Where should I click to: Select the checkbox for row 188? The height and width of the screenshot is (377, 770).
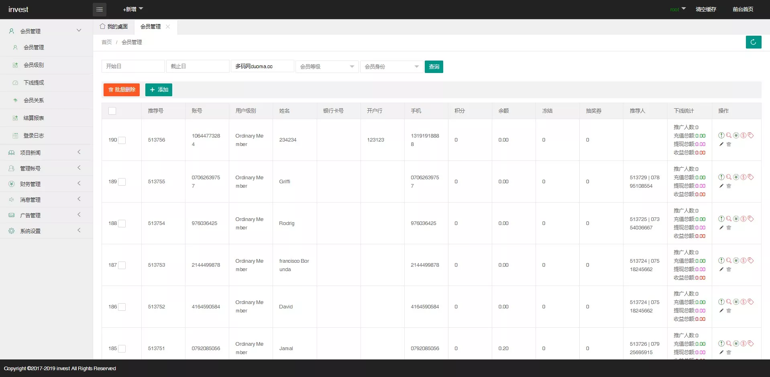click(x=122, y=224)
